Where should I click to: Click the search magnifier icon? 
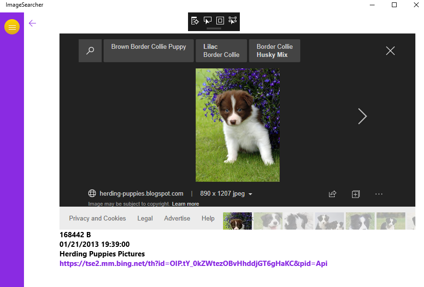click(x=90, y=51)
